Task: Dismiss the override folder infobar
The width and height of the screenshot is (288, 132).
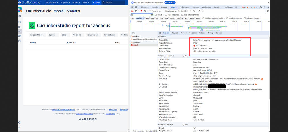Action: pos(268,3)
